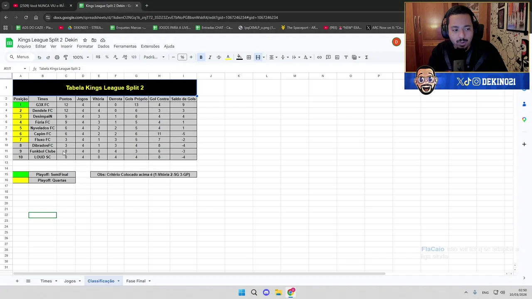Open horizontal align dropdown
The width and height of the screenshot is (532, 299).
(273, 57)
